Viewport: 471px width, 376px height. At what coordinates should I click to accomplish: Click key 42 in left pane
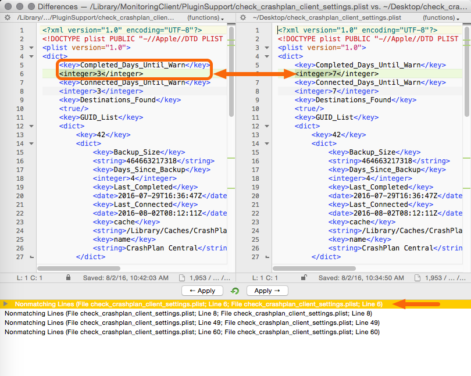click(x=103, y=135)
